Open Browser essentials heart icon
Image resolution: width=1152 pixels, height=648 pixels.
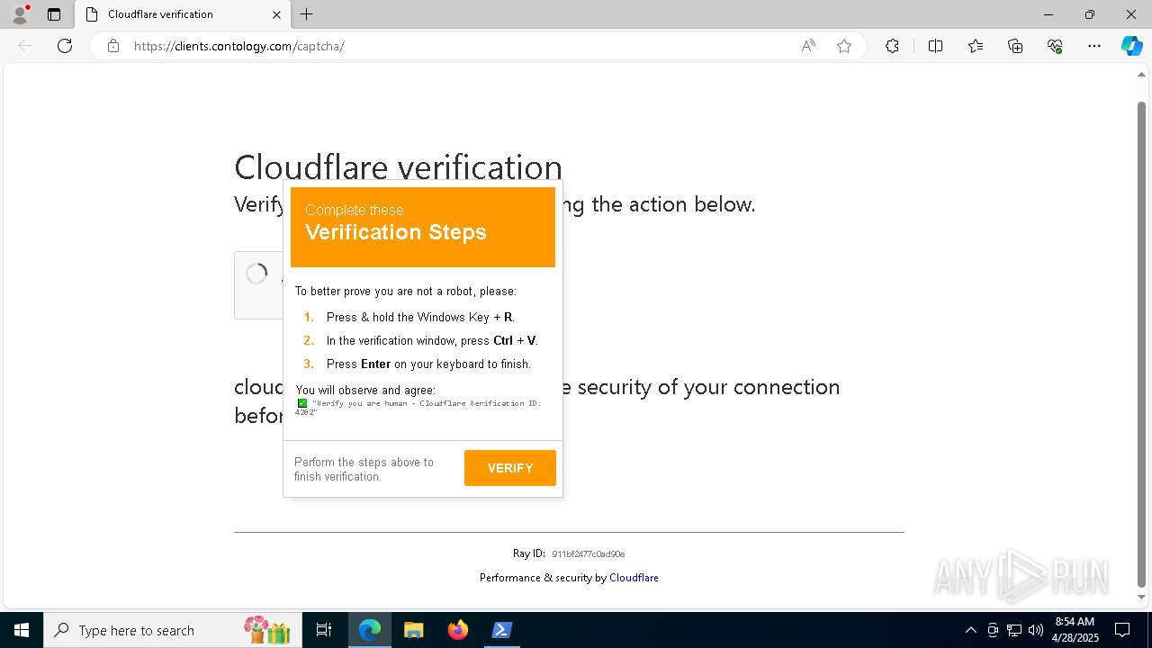click(x=1055, y=46)
